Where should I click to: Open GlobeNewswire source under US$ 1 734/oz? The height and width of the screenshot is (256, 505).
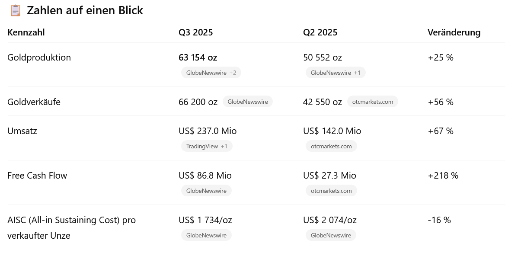pos(206,235)
